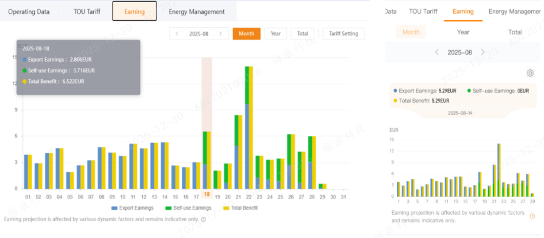Select the Total view button on desktop
Screen dimensions: 544x238
click(303, 34)
